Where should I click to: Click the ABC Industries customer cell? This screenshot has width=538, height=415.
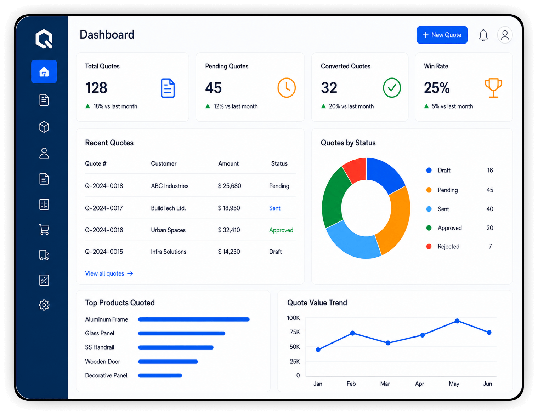click(x=170, y=186)
